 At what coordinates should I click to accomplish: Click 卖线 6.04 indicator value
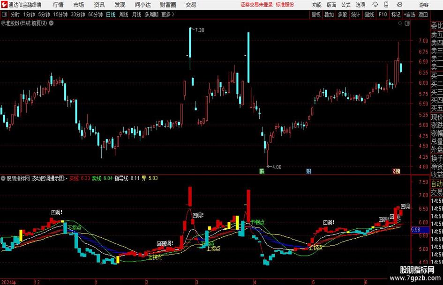coord(102,178)
